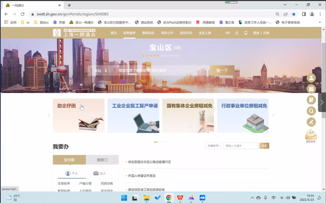326x203 pixels.
Task: Click the 登录 login link
Action: pos(256,33)
